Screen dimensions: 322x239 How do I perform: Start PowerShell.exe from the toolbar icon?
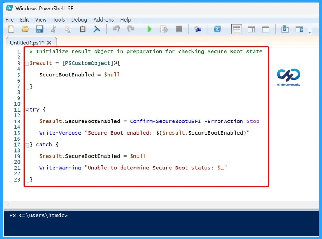tap(217, 29)
